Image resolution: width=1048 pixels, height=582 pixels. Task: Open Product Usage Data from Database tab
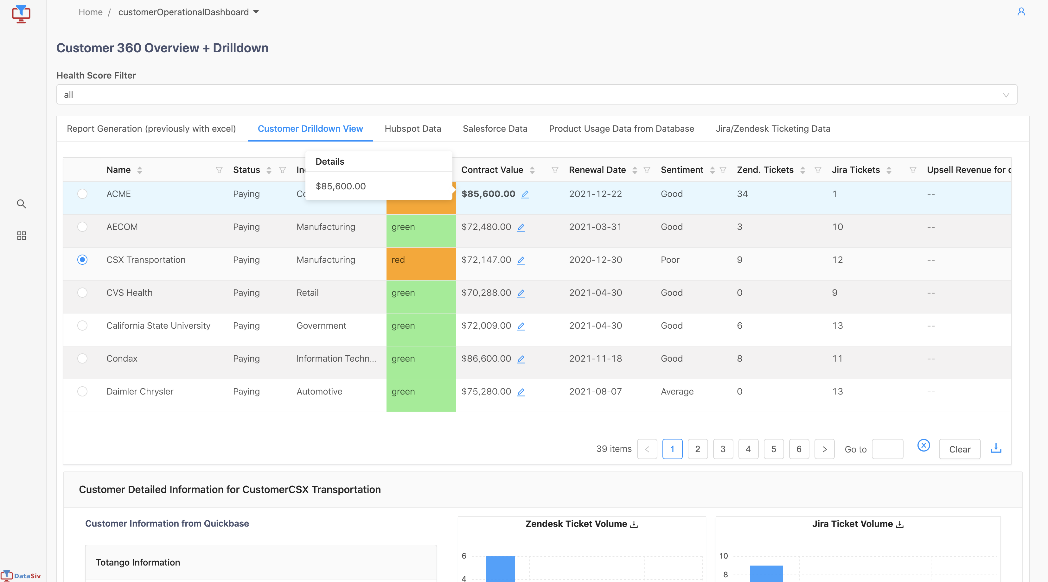point(622,129)
